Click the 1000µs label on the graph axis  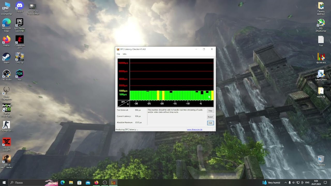(x=123, y=91)
